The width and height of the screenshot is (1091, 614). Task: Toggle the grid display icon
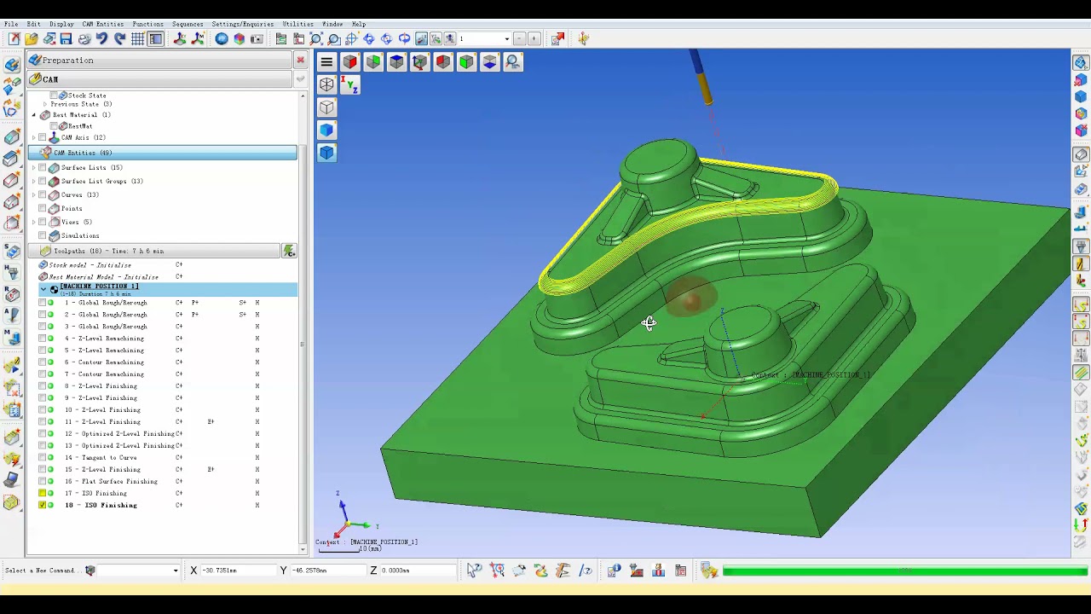point(137,38)
